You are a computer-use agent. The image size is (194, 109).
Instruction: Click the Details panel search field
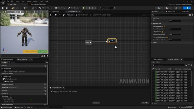tap(170, 15)
